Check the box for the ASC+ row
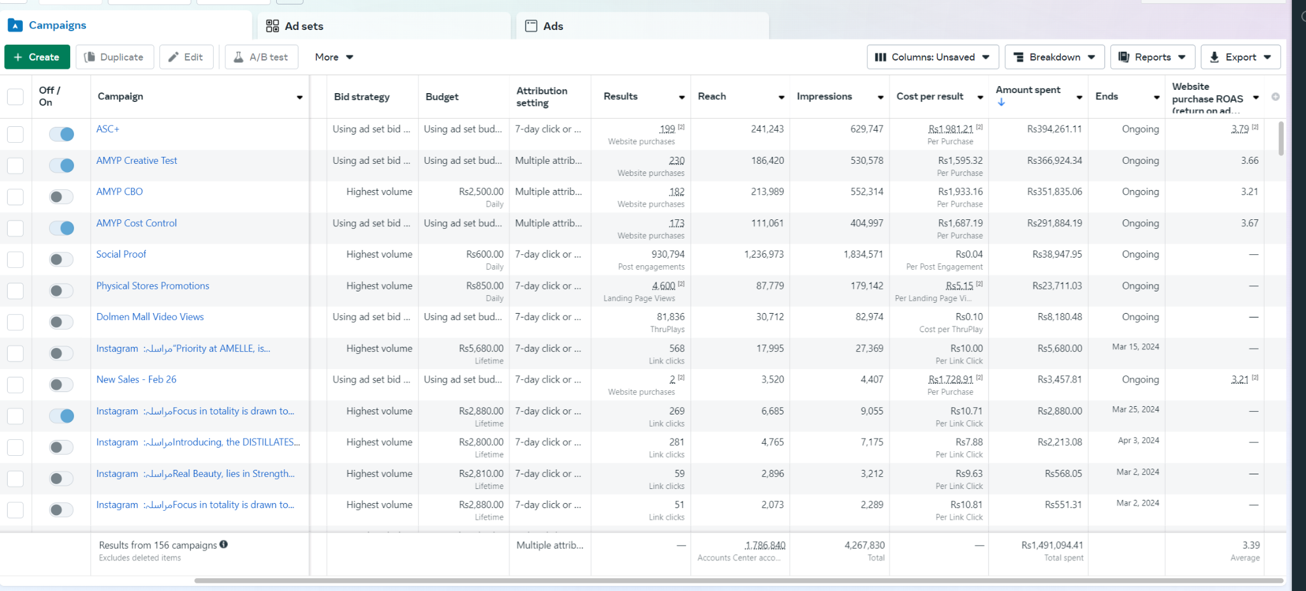The height and width of the screenshot is (591, 1306). pyautogui.click(x=15, y=134)
